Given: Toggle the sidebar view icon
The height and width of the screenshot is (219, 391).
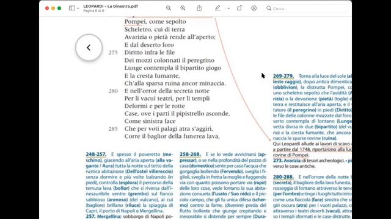Looking at the screenshot, I should (x=72, y=8).
